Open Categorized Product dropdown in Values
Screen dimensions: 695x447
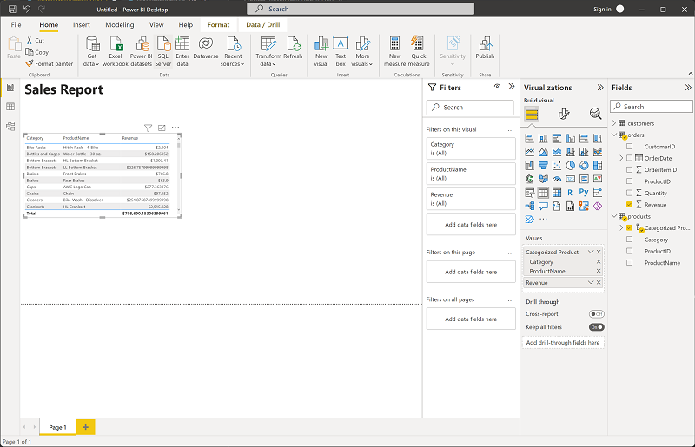[x=591, y=252]
